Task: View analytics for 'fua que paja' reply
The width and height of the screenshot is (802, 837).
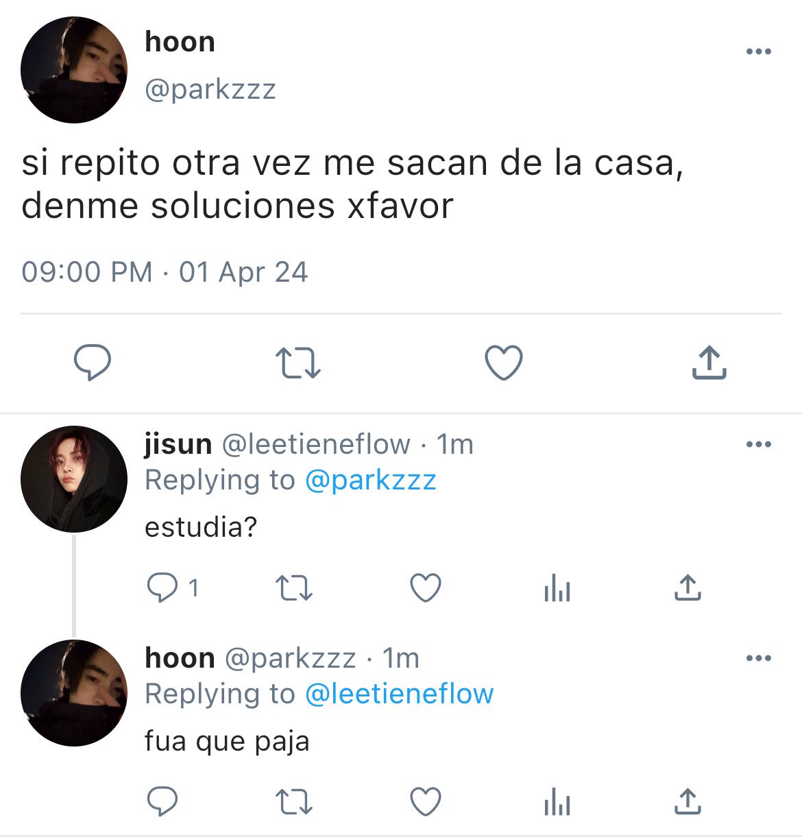Action: point(557,802)
